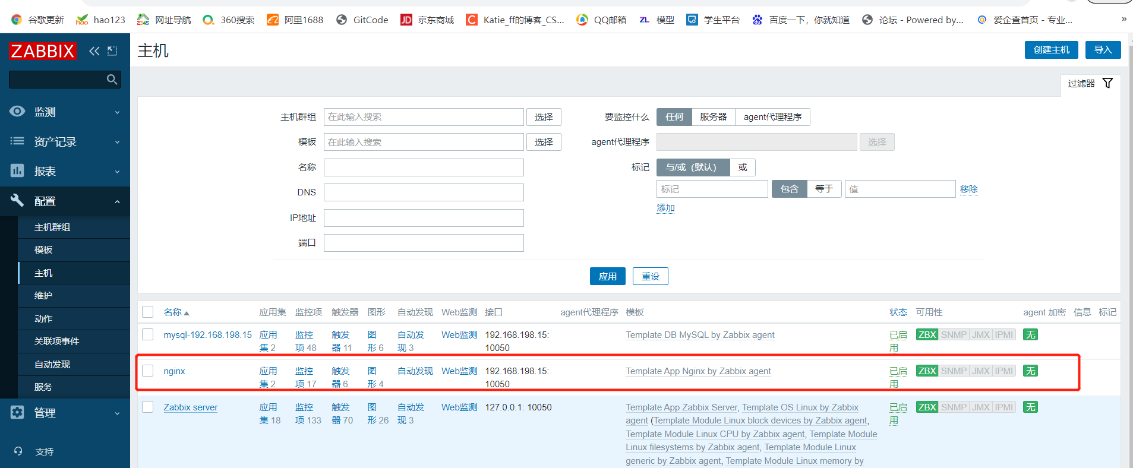Image resolution: width=1133 pixels, height=468 pixels.
Task: Click 选择 next to 主机群组
Action: coord(544,117)
